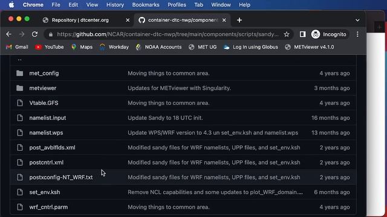Image resolution: width=387 pixels, height=217 pixels.
Task: Open the Apple menu
Action: tap(11, 5)
